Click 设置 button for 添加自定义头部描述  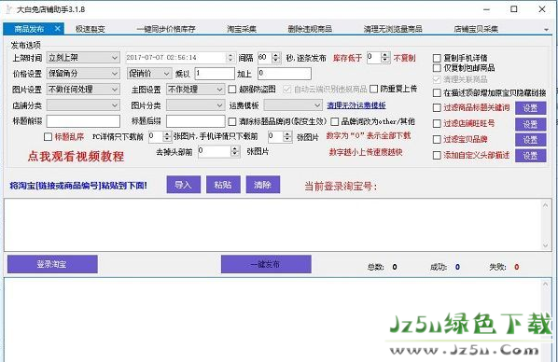tap(530, 156)
